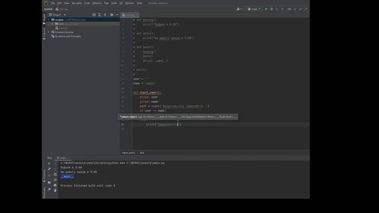This screenshot has width=379, height=213.
Task: Toggle Soft-Wrap icon in Run console
Action: click(55, 175)
